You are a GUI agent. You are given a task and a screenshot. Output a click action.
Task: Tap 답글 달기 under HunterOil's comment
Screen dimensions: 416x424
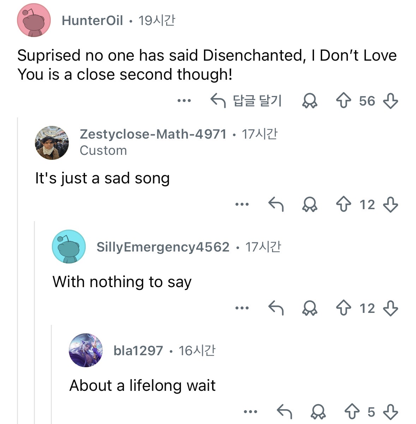(246, 101)
